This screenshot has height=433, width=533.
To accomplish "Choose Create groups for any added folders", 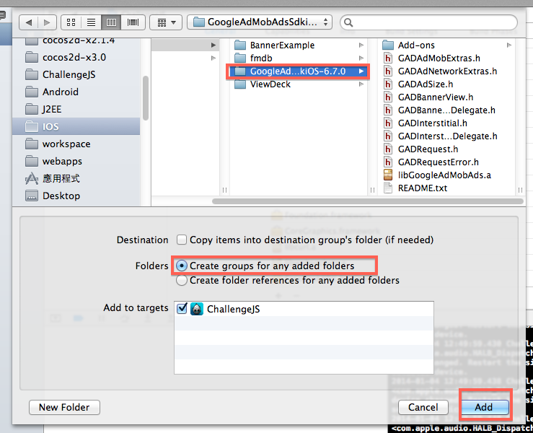I will 182,266.
